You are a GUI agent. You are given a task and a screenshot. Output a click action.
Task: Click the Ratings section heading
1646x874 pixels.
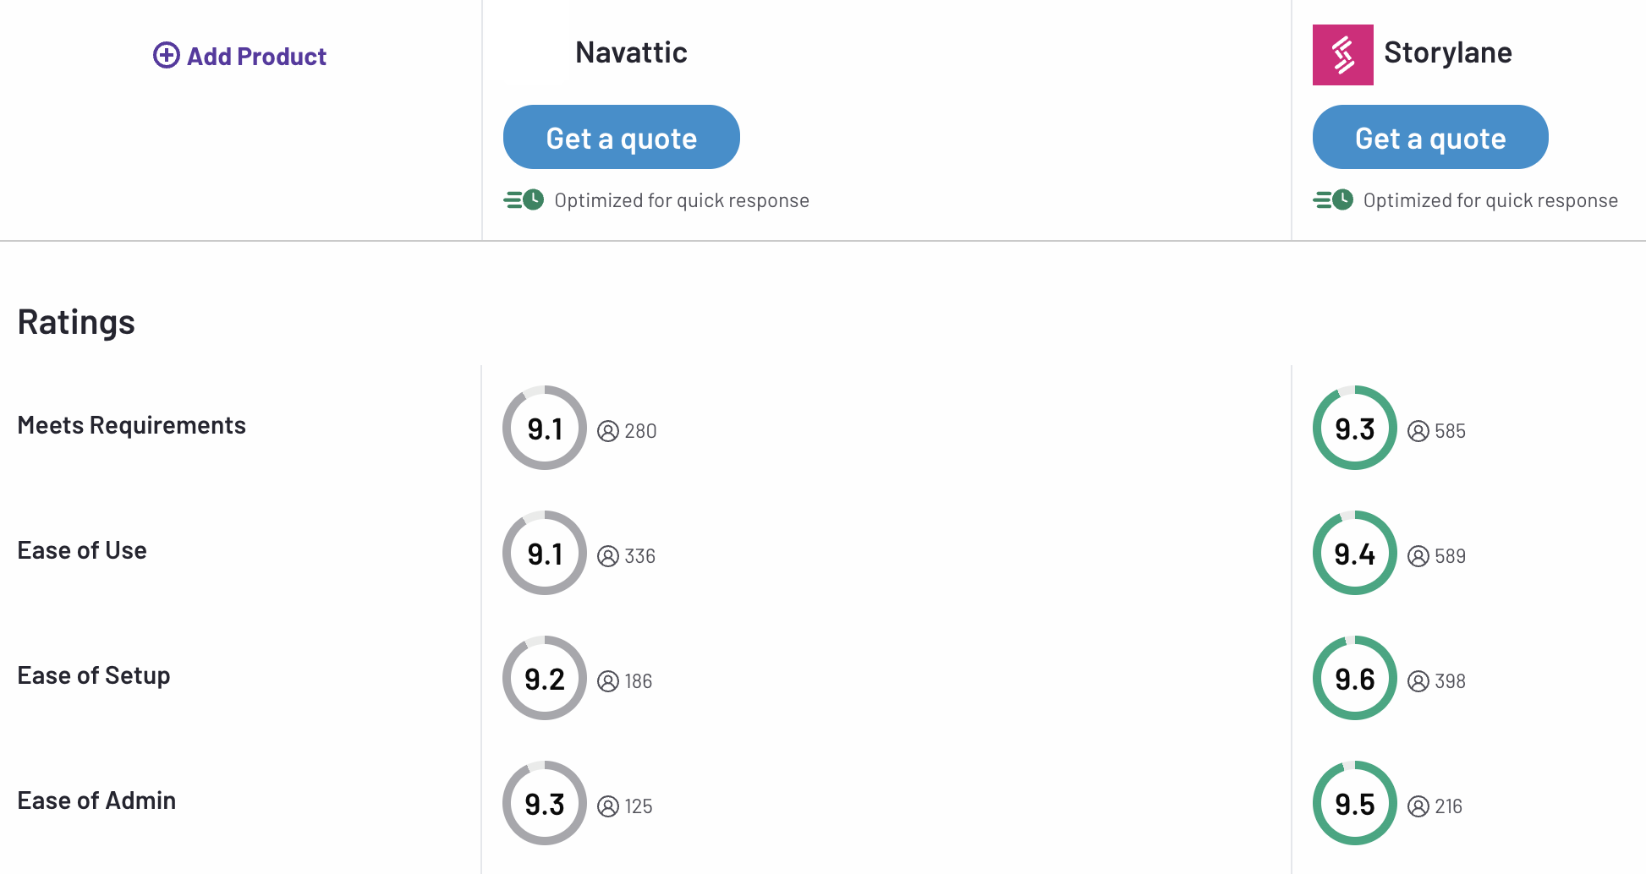(x=76, y=321)
